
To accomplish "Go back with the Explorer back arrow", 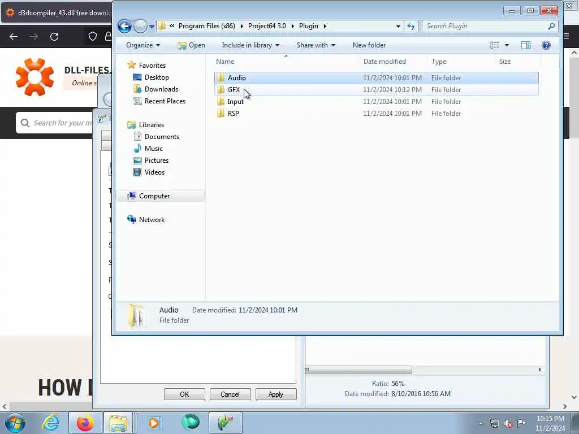I will pyautogui.click(x=124, y=26).
